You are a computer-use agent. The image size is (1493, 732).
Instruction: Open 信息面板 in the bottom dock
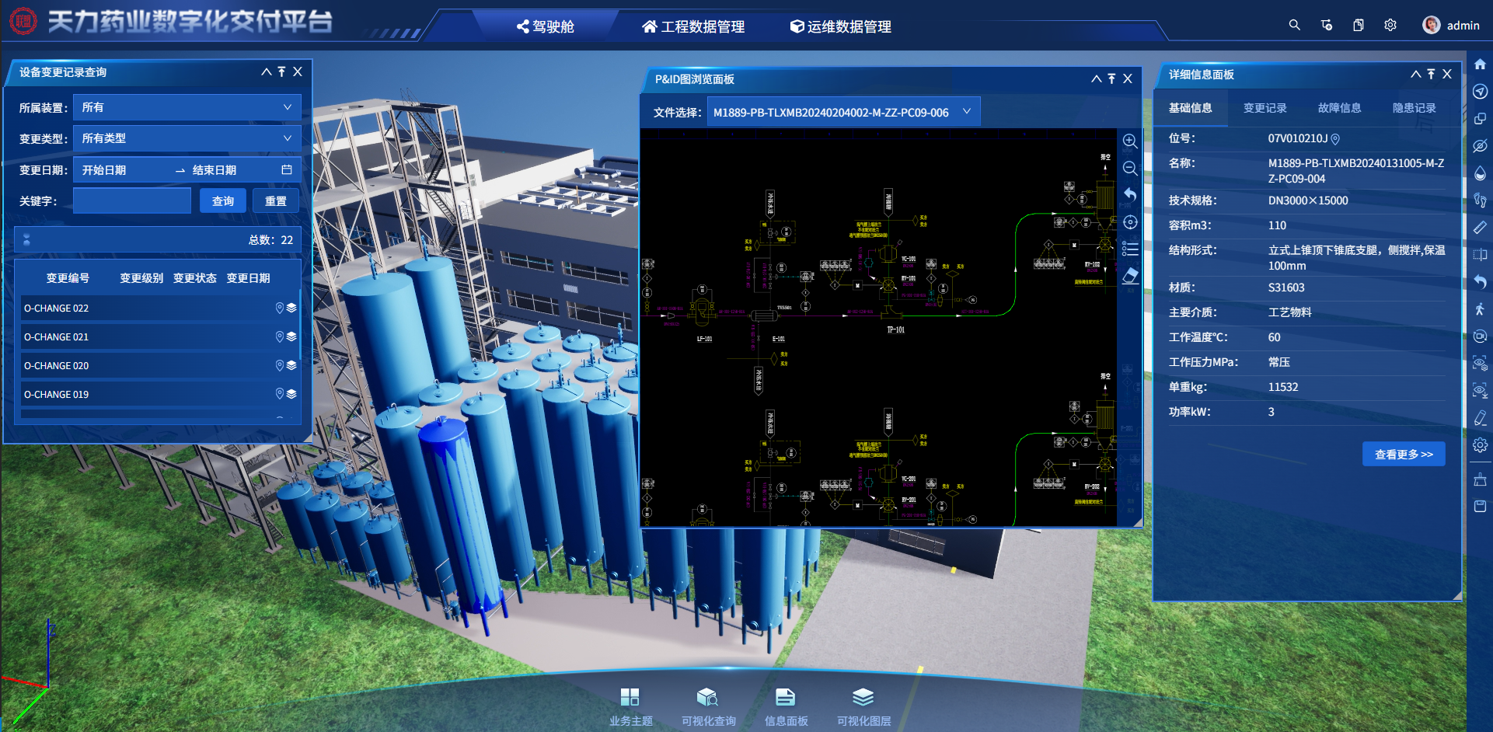tap(786, 706)
